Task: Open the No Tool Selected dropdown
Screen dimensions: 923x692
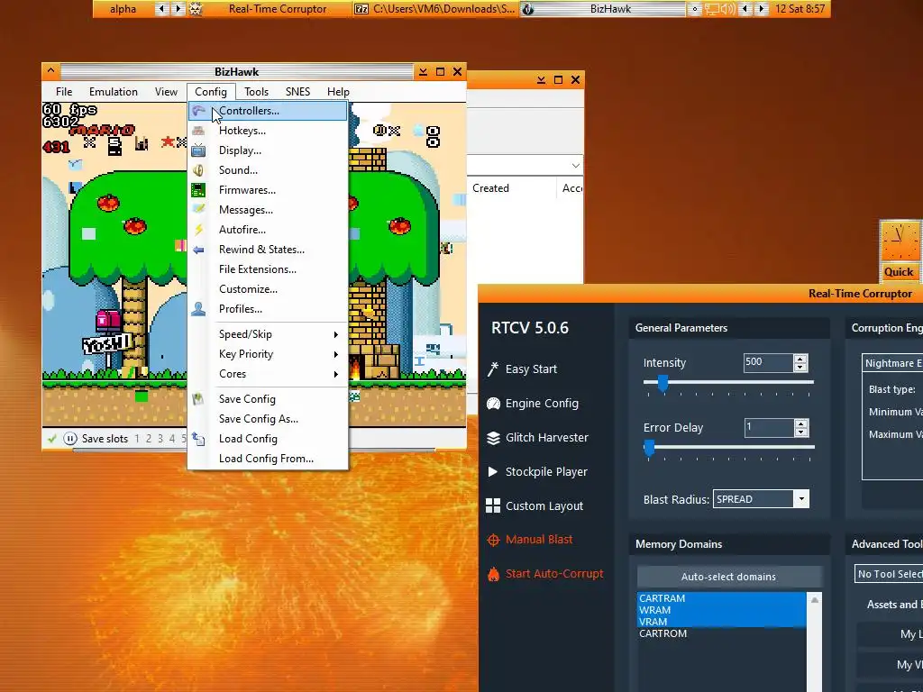Action: click(x=889, y=574)
